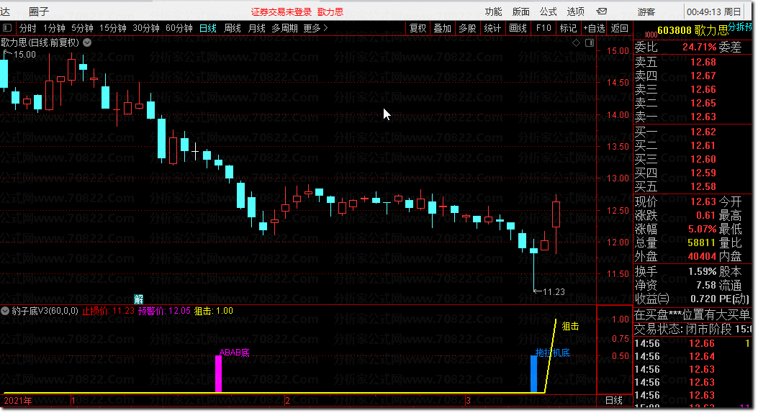Toggle the side panel icon beside the diamond
This screenshot has width=758, height=413.
point(590,42)
